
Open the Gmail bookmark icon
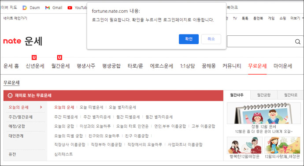(x=48, y=8)
